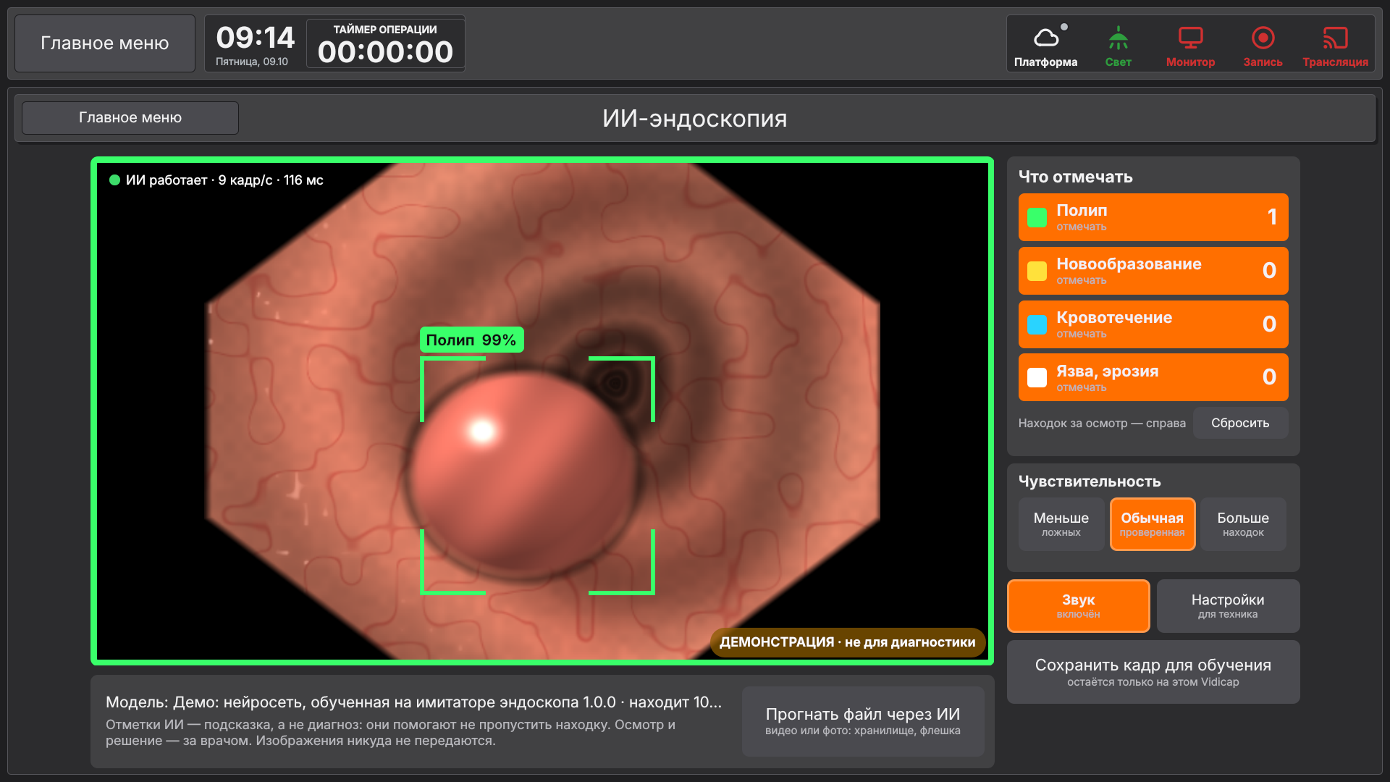
Task: Toggle the Звук включён button
Action: tap(1079, 606)
